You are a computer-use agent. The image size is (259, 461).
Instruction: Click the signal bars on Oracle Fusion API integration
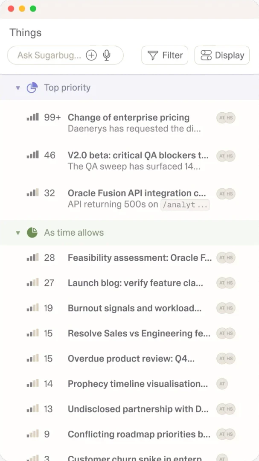32,193
